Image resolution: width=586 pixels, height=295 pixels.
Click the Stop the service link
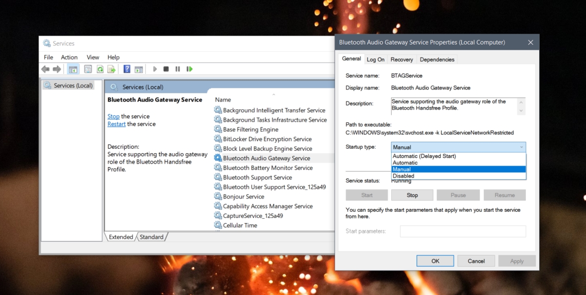tap(113, 116)
